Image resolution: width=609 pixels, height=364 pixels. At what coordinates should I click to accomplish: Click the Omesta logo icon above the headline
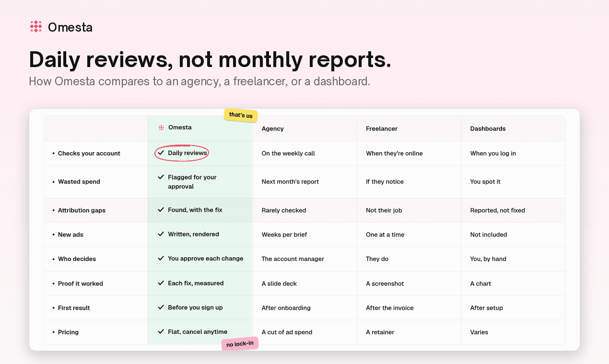(36, 27)
